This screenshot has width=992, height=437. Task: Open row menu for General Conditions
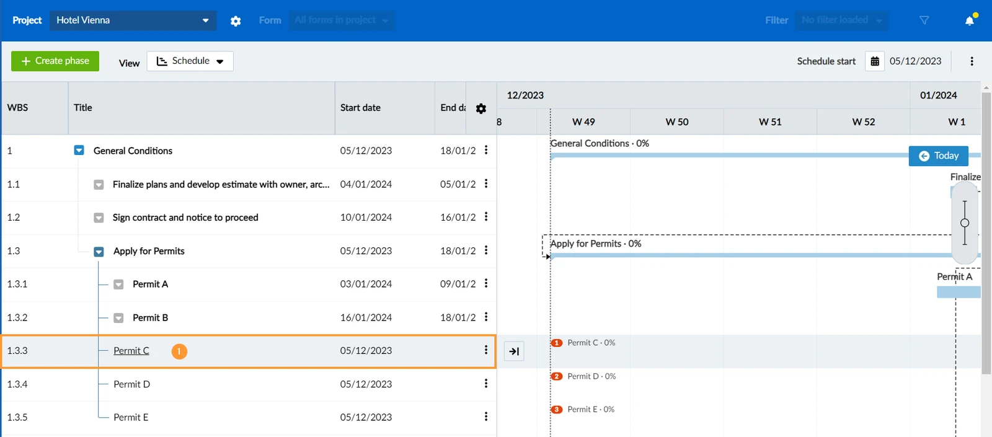coord(486,150)
